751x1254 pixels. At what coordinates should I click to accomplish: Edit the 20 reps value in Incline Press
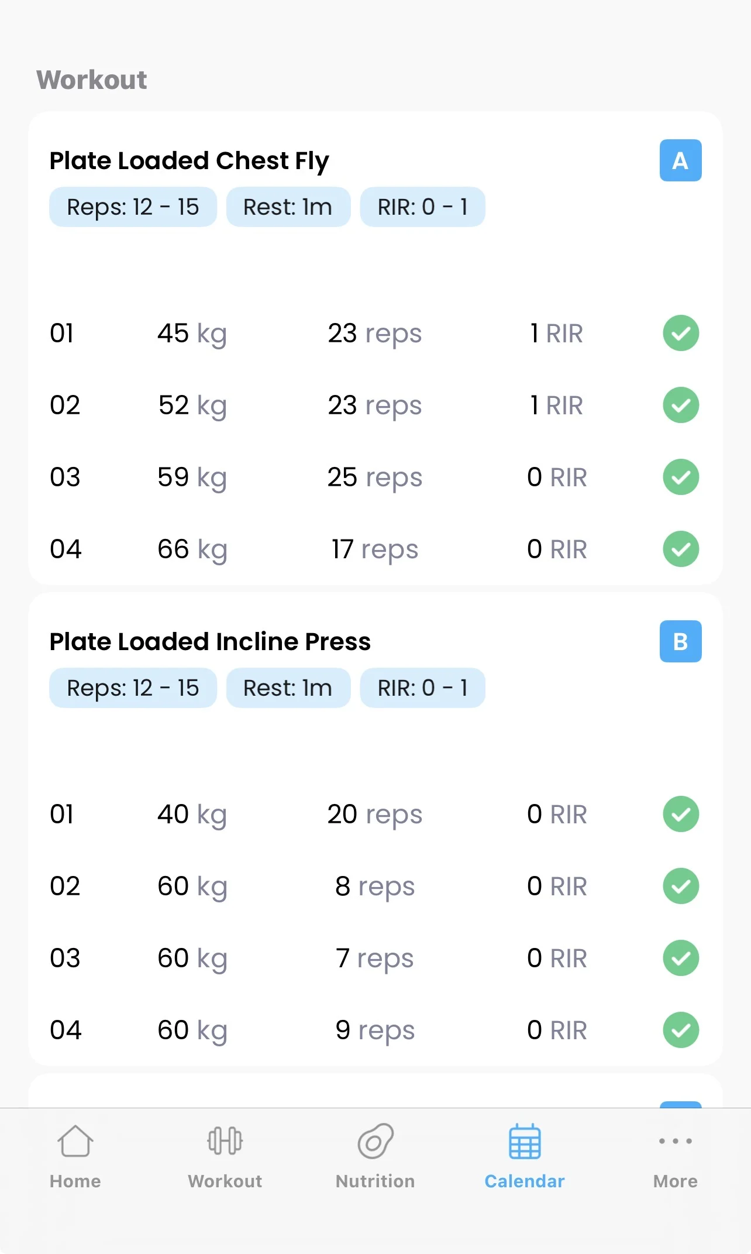coord(374,815)
